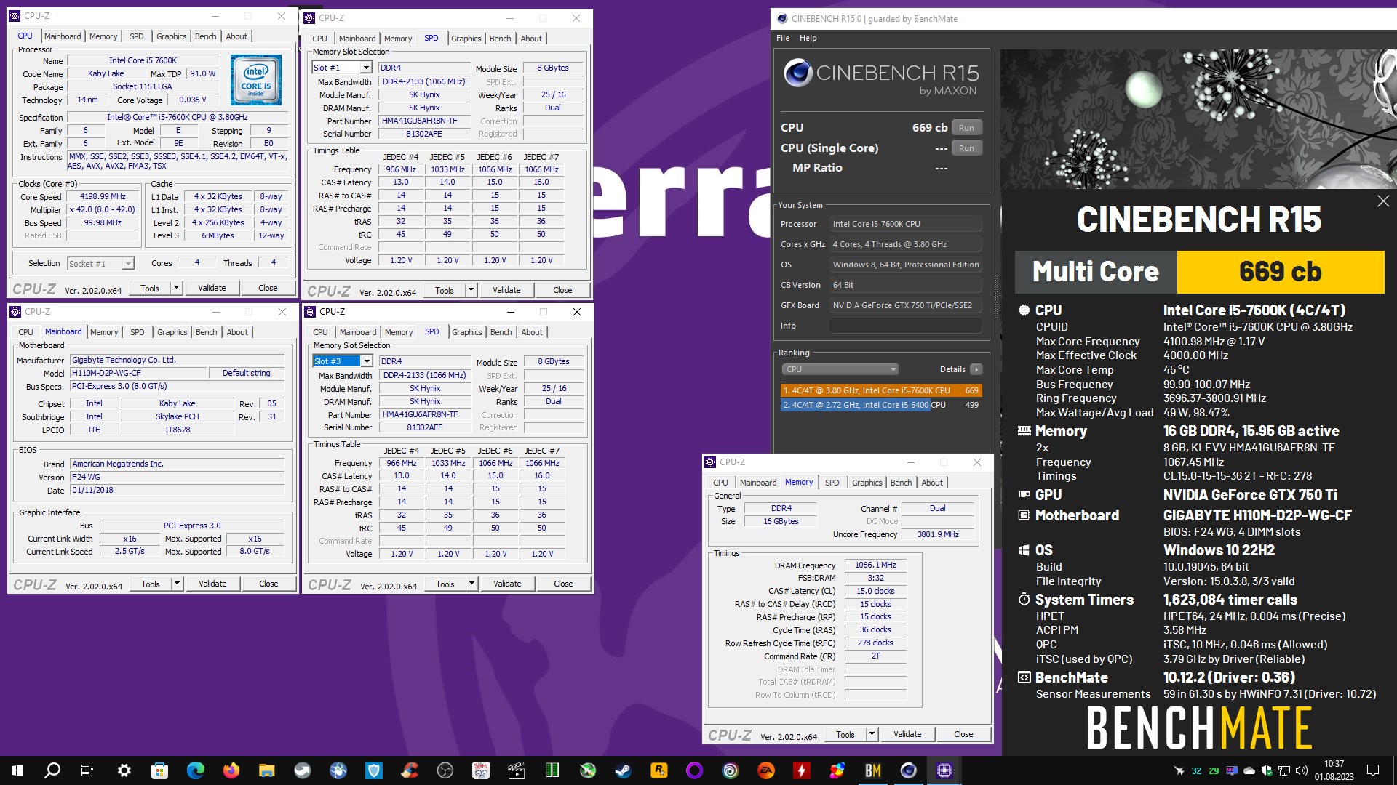Open Cinebench Help menu
Image resolution: width=1397 pixels, height=785 pixels.
(x=808, y=38)
